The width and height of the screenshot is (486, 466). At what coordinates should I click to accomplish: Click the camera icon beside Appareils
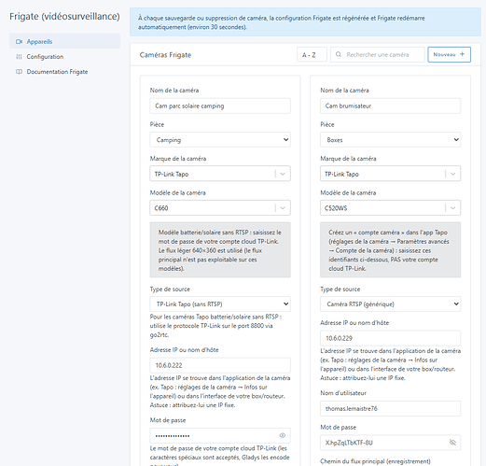[x=19, y=41]
